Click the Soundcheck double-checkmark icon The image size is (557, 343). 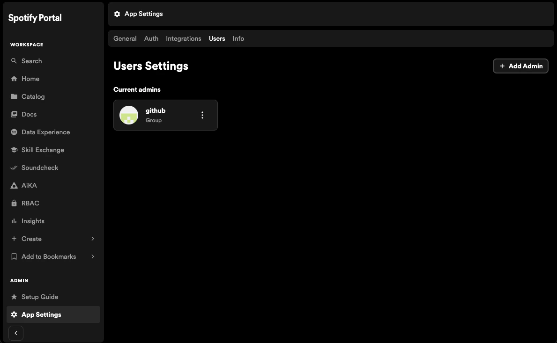(14, 168)
